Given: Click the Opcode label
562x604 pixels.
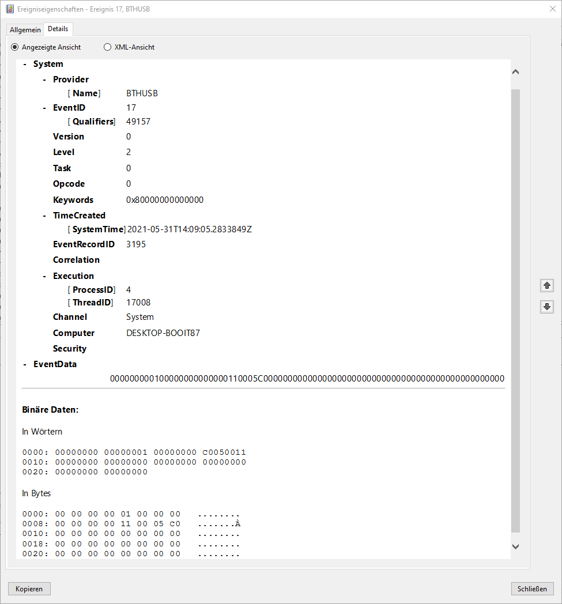Looking at the screenshot, I should click(x=69, y=184).
